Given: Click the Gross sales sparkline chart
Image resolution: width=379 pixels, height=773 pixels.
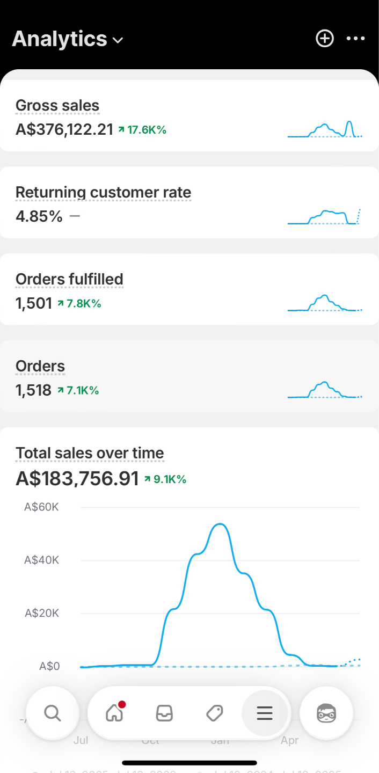Looking at the screenshot, I should (x=325, y=129).
